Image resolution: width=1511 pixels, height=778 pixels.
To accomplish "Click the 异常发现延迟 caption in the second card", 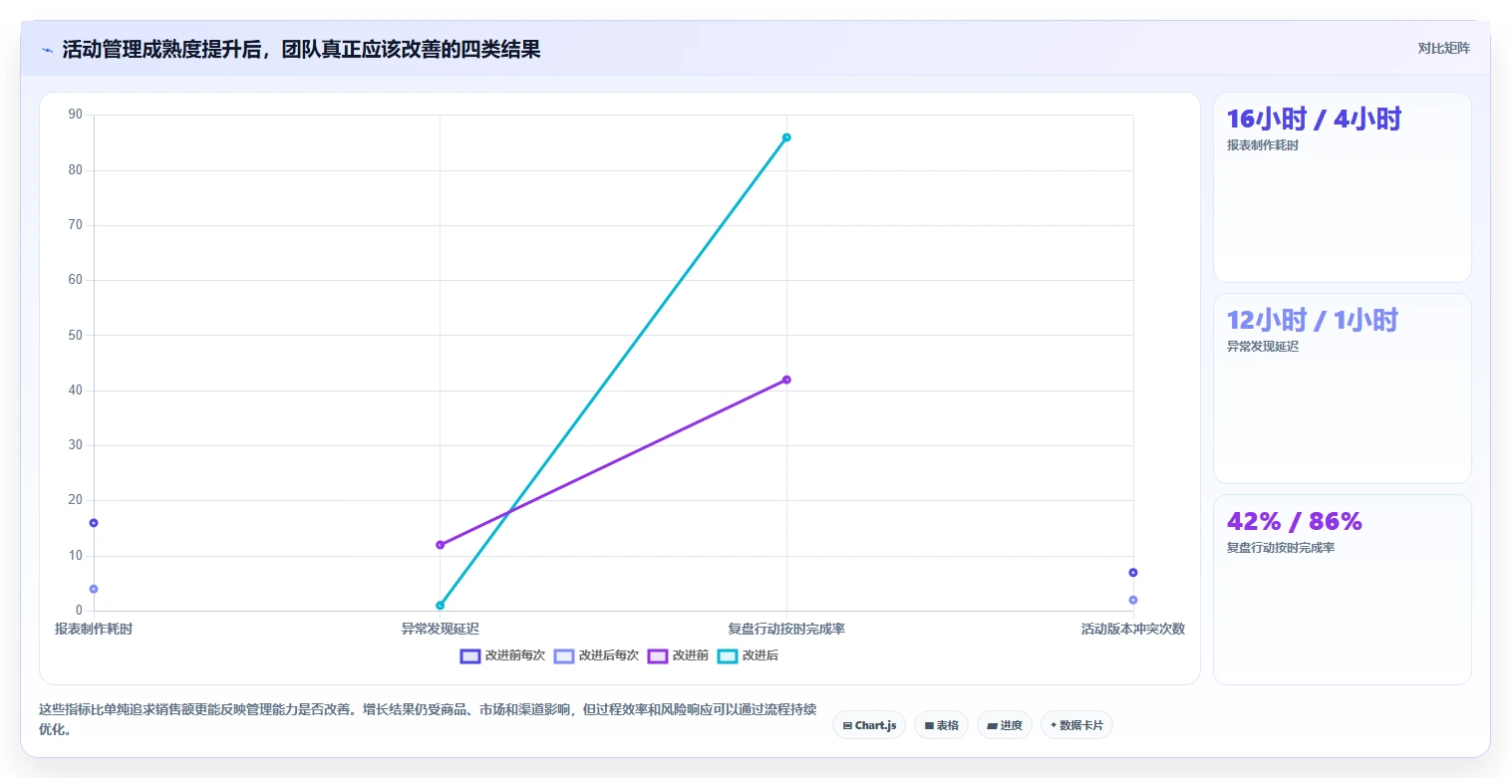I will point(1263,347).
